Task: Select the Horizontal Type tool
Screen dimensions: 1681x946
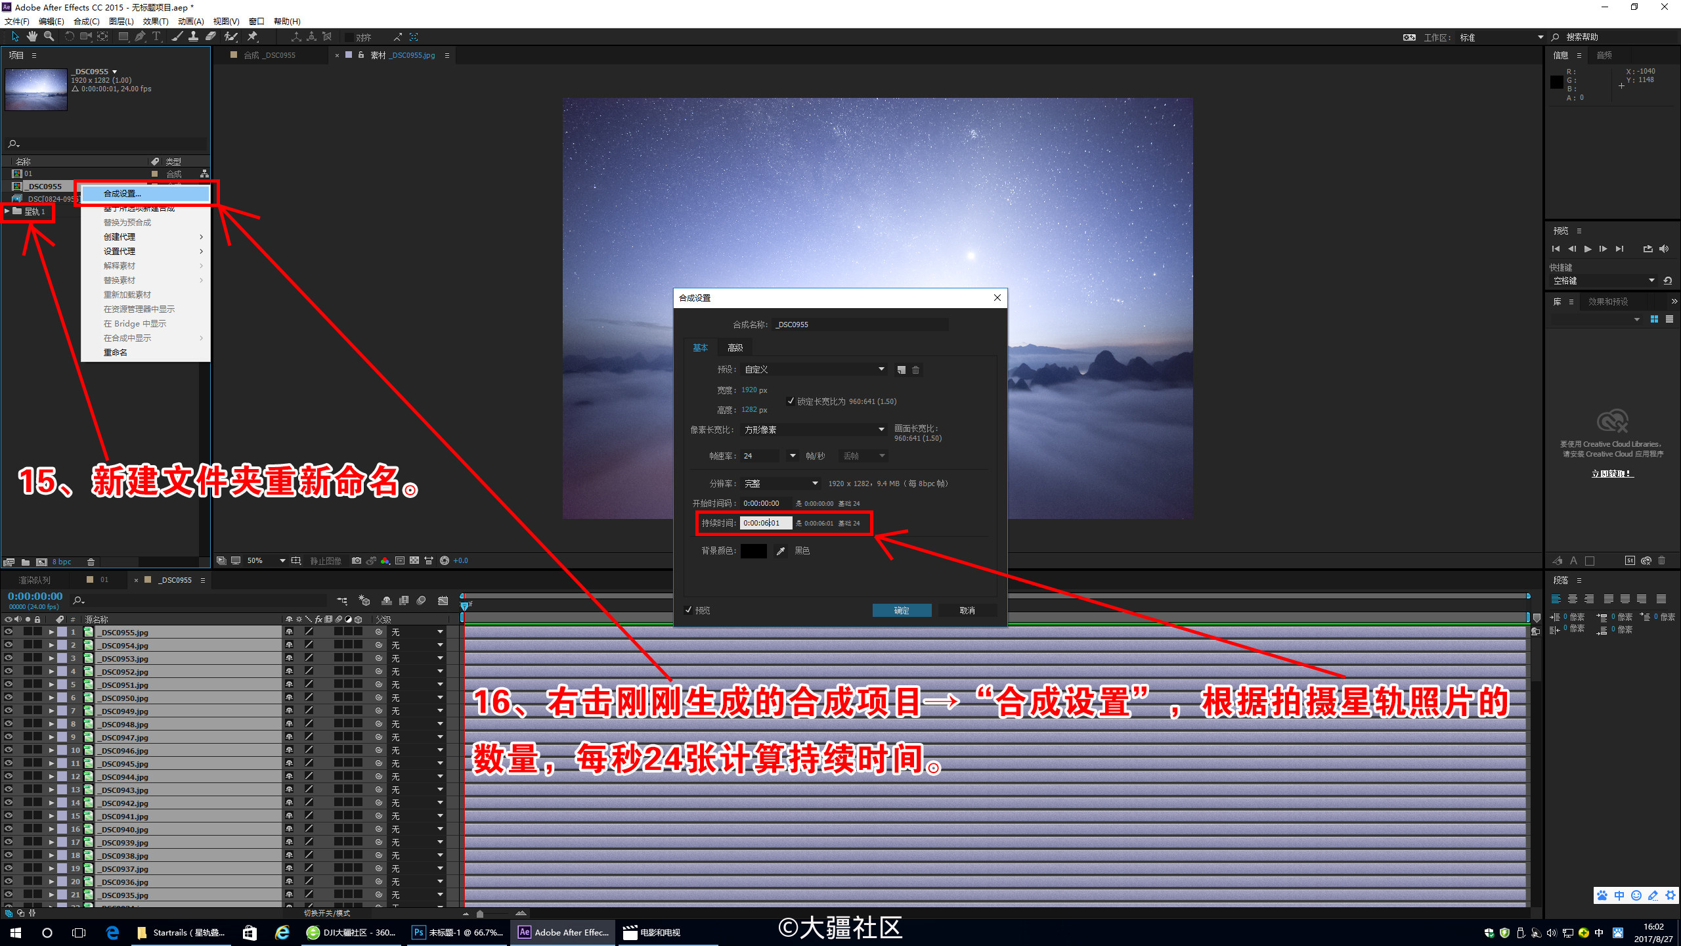Action: (156, 37)
